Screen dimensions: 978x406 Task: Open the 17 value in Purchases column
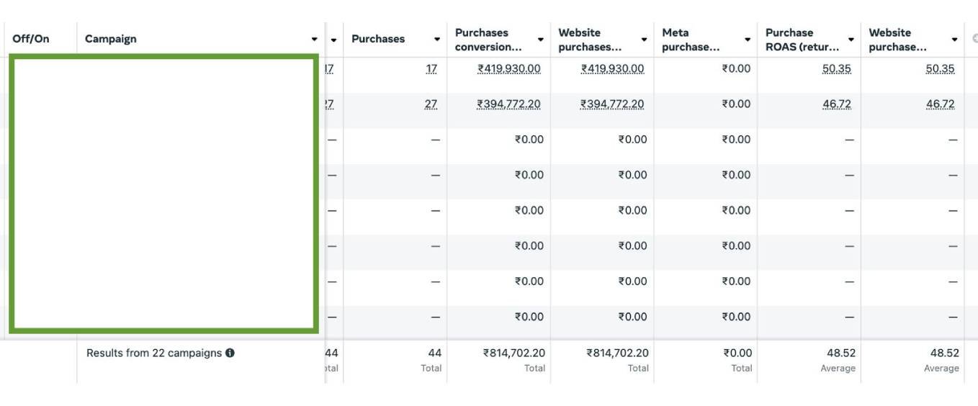coord(431,69)
